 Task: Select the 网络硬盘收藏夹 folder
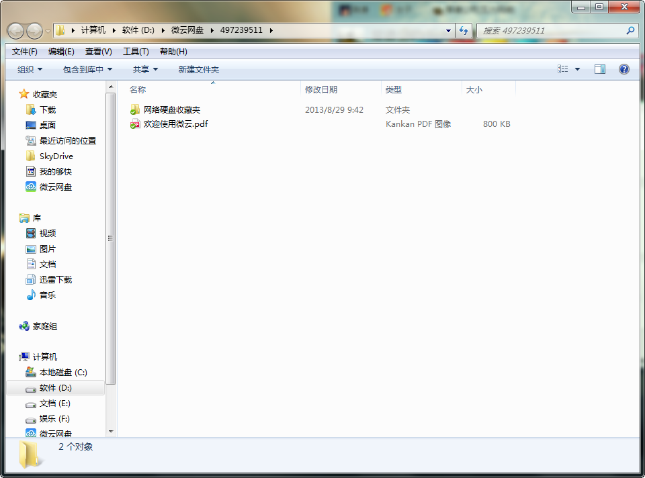(x=171, y=110)
